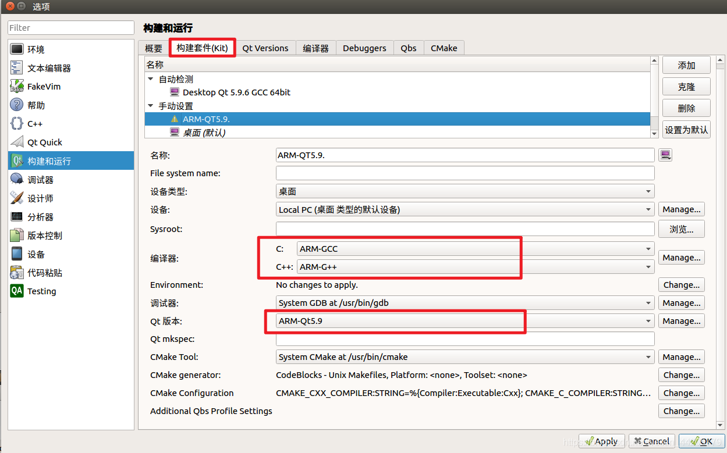Select the 构建和运行 category
This screenshot has height=453, width=727.
point(71,161)
